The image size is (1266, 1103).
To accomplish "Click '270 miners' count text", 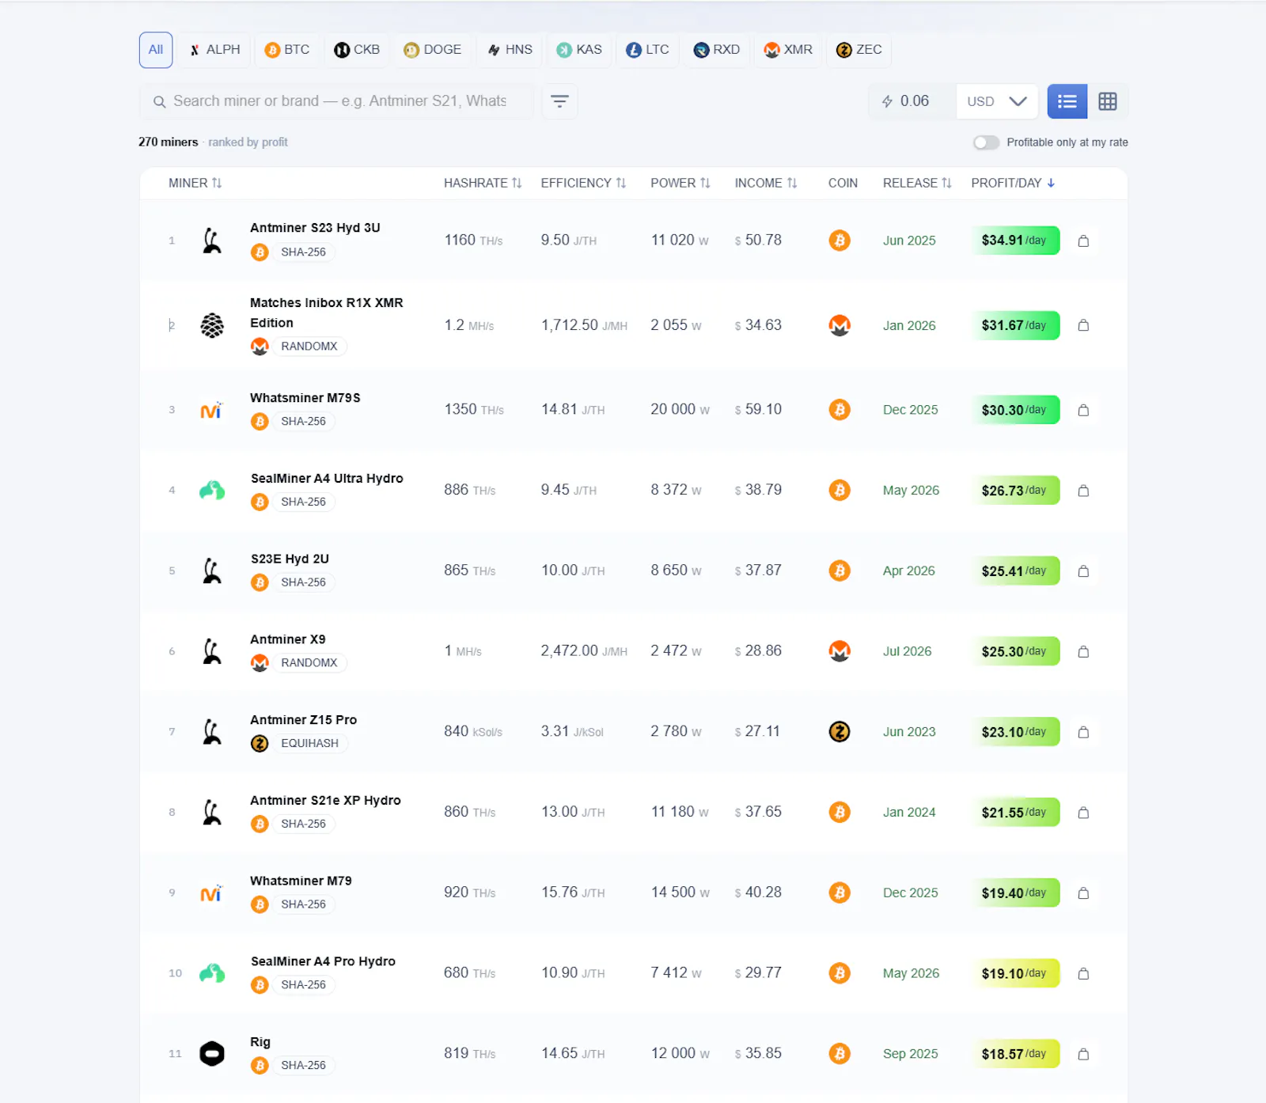I will tap(169, 142).
